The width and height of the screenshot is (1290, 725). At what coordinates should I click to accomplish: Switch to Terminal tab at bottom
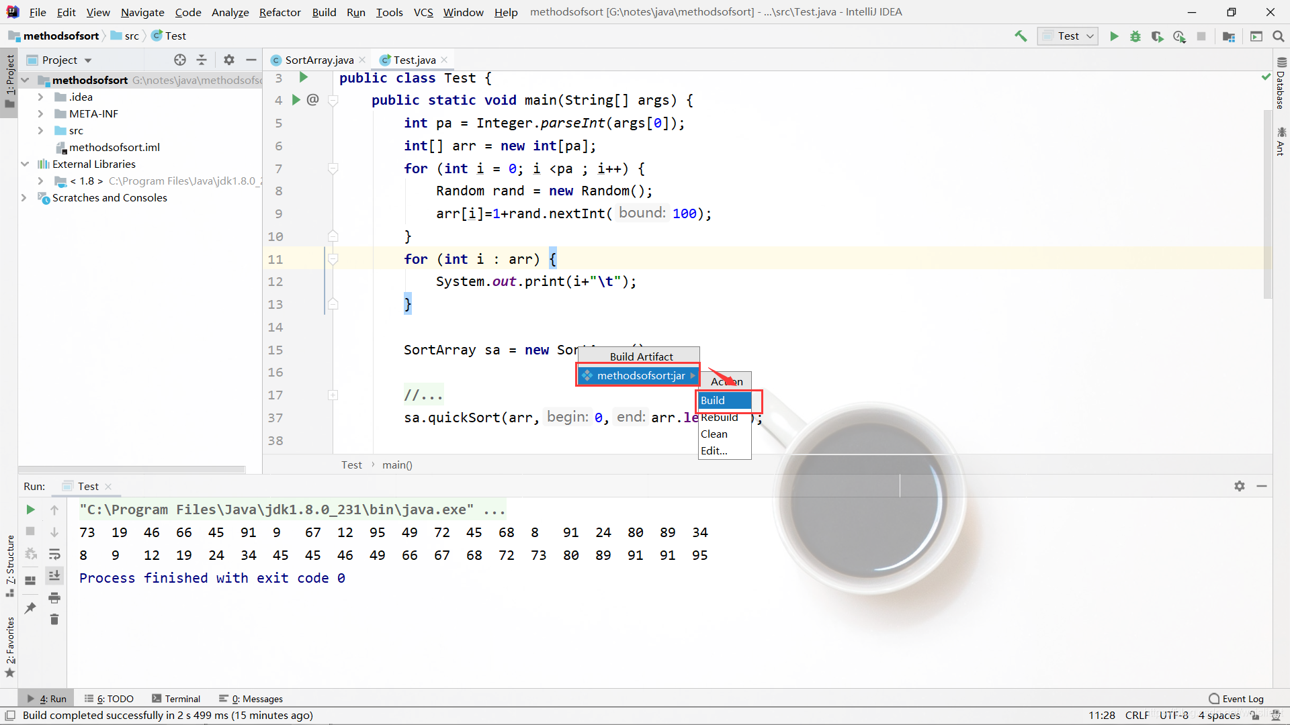pos(183,698)
